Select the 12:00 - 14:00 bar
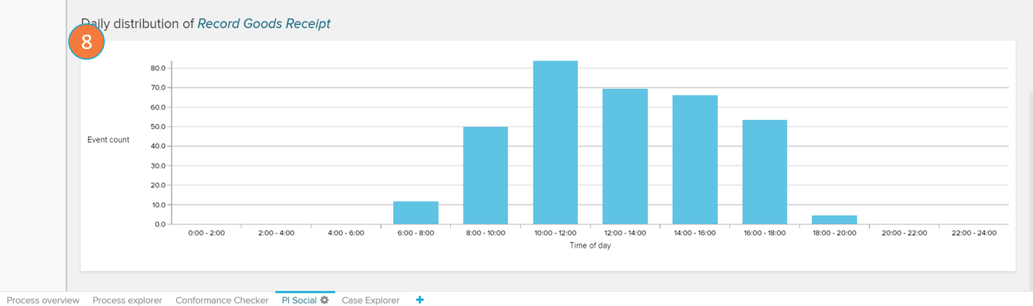The width and height of the screenshot is (1033, 306). [625, 157]
